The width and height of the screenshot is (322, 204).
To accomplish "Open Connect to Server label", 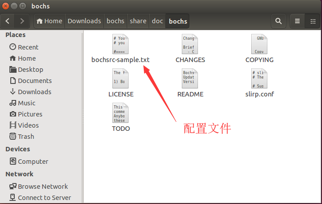I will click(45, 198).
